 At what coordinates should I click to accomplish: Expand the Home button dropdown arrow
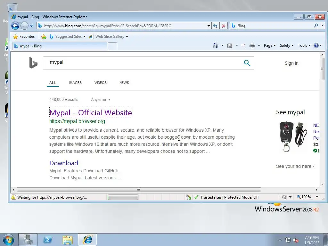[222, 45]
